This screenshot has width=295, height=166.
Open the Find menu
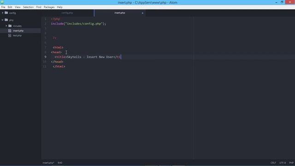[39, 7]
